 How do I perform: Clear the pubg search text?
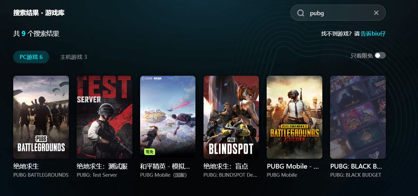tap(376, 13)
